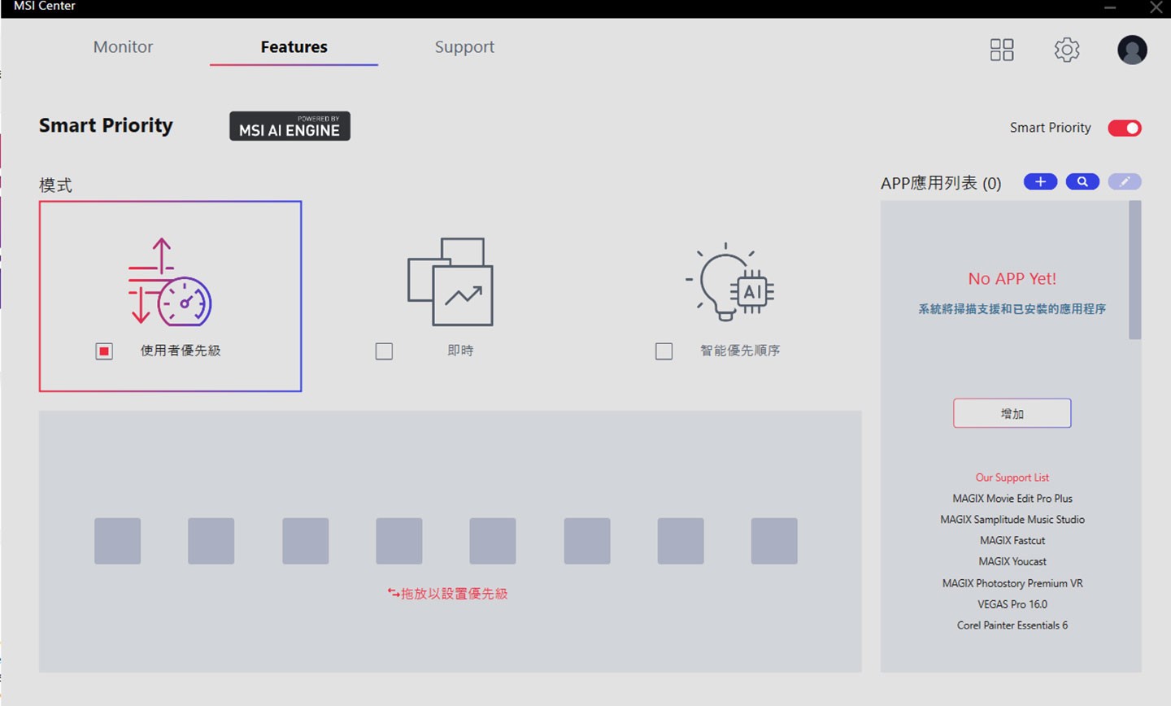Image resolution: width=1171 pixels, height=706 pixels.
Task: Click the 系統將掃描支援和已安裝的應用程序 text
Action: [1012, 309]
